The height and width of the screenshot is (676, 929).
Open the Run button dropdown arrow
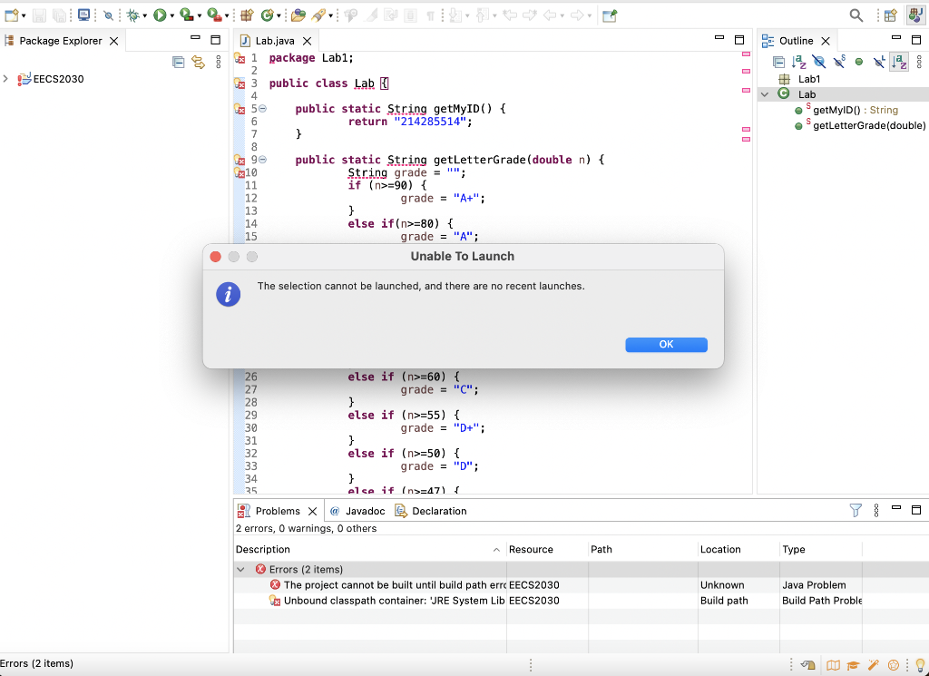[x=171, y=15]
